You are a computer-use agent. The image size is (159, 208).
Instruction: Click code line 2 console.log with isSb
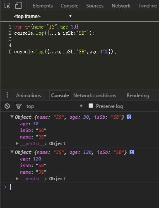tap(54, 33)
